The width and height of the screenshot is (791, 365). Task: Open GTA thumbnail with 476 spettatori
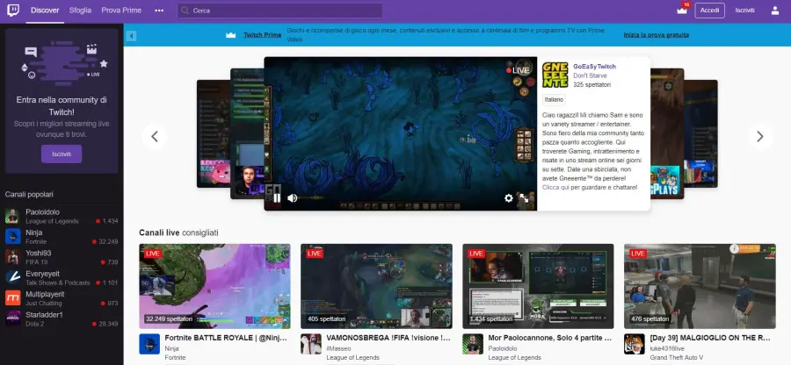[700, 286]
